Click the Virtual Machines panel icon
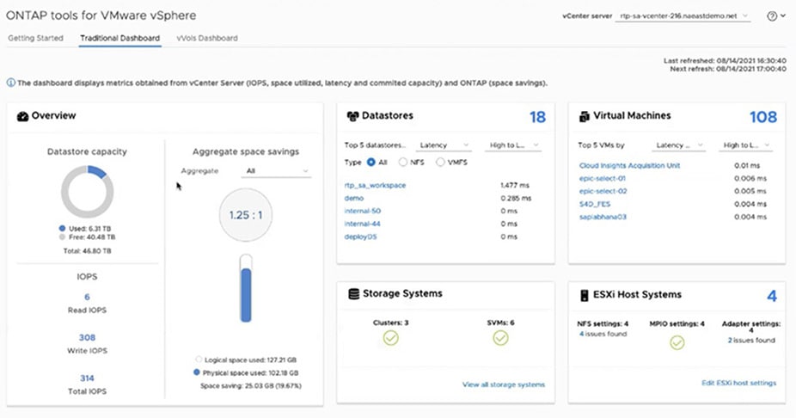The height and width of the screenshot is (418, 796). [584, 116]
